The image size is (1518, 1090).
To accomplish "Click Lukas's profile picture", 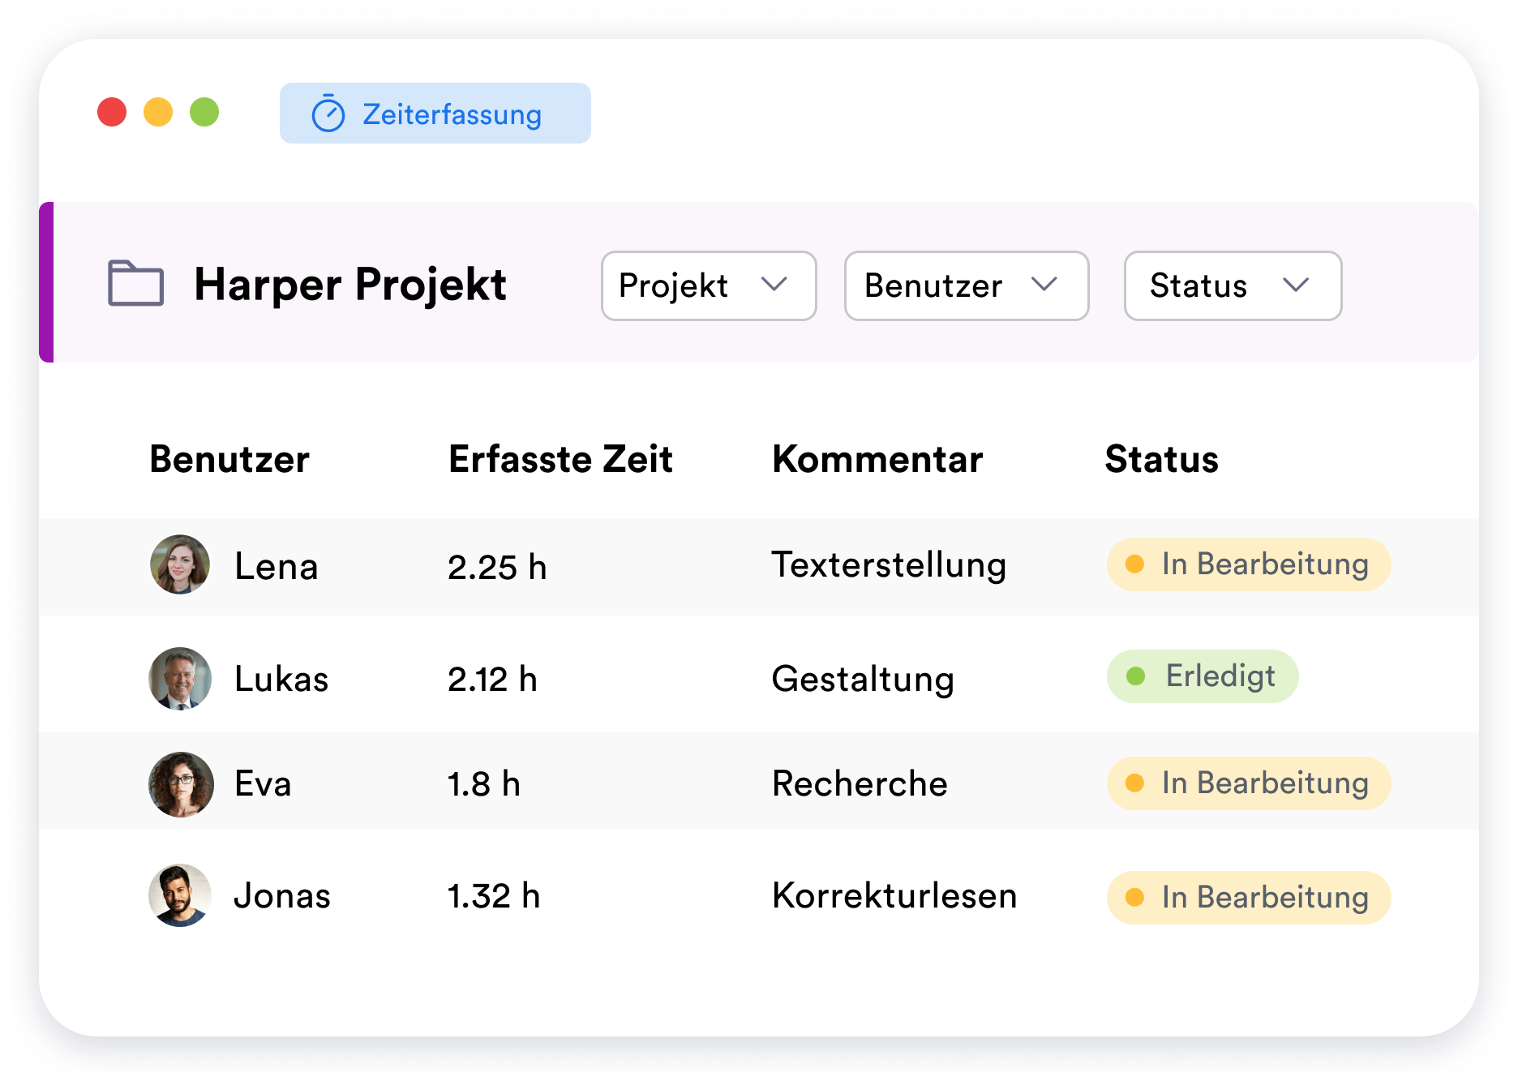I will (180, 679).
